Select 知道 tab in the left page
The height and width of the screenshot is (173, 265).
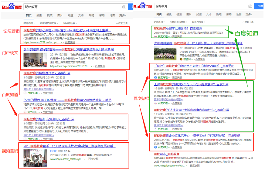click(x=70, y=15)
